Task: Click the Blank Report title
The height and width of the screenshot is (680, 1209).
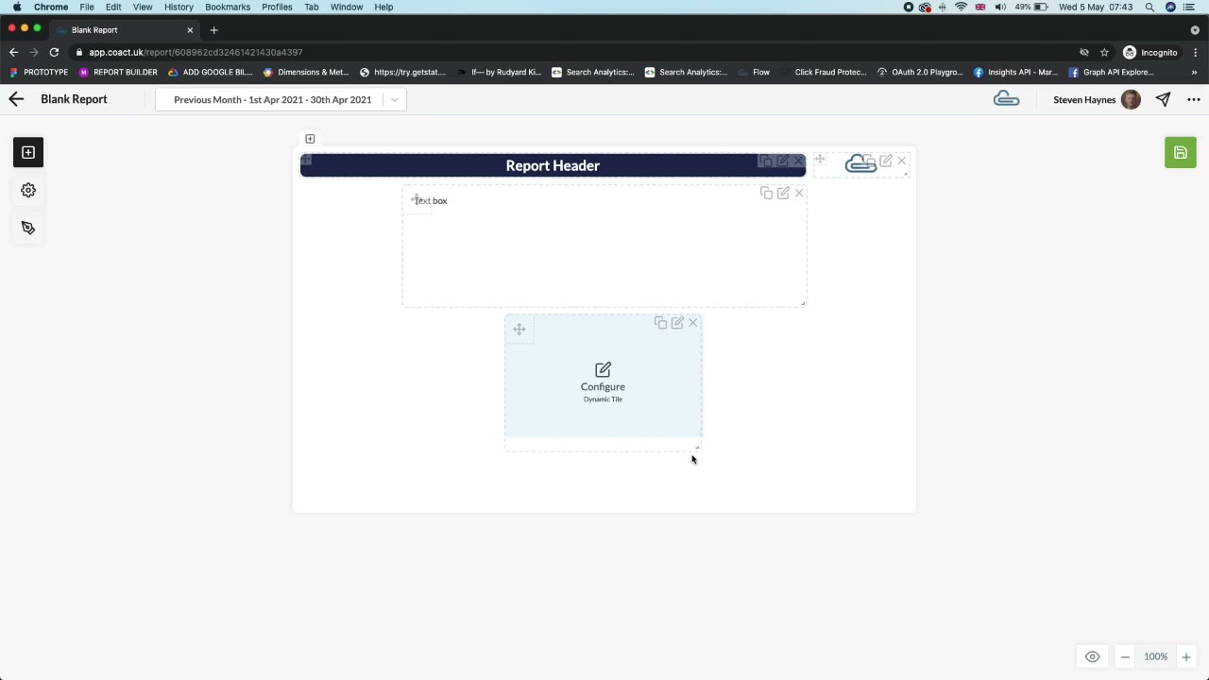Action: tap(74, 99)
